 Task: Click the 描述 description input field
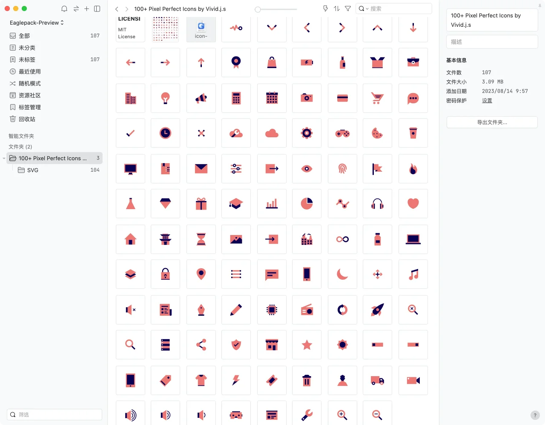point(492,42)
